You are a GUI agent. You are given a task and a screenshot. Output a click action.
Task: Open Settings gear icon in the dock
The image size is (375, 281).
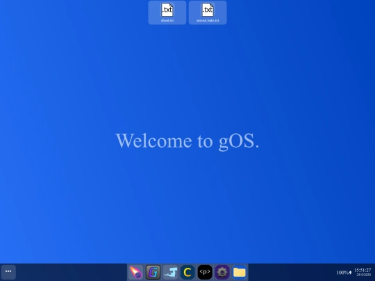click(222, 272)
